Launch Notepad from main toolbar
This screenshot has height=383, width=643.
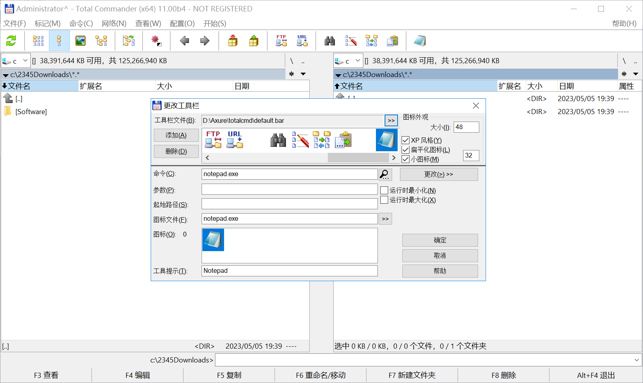(420, 41)
